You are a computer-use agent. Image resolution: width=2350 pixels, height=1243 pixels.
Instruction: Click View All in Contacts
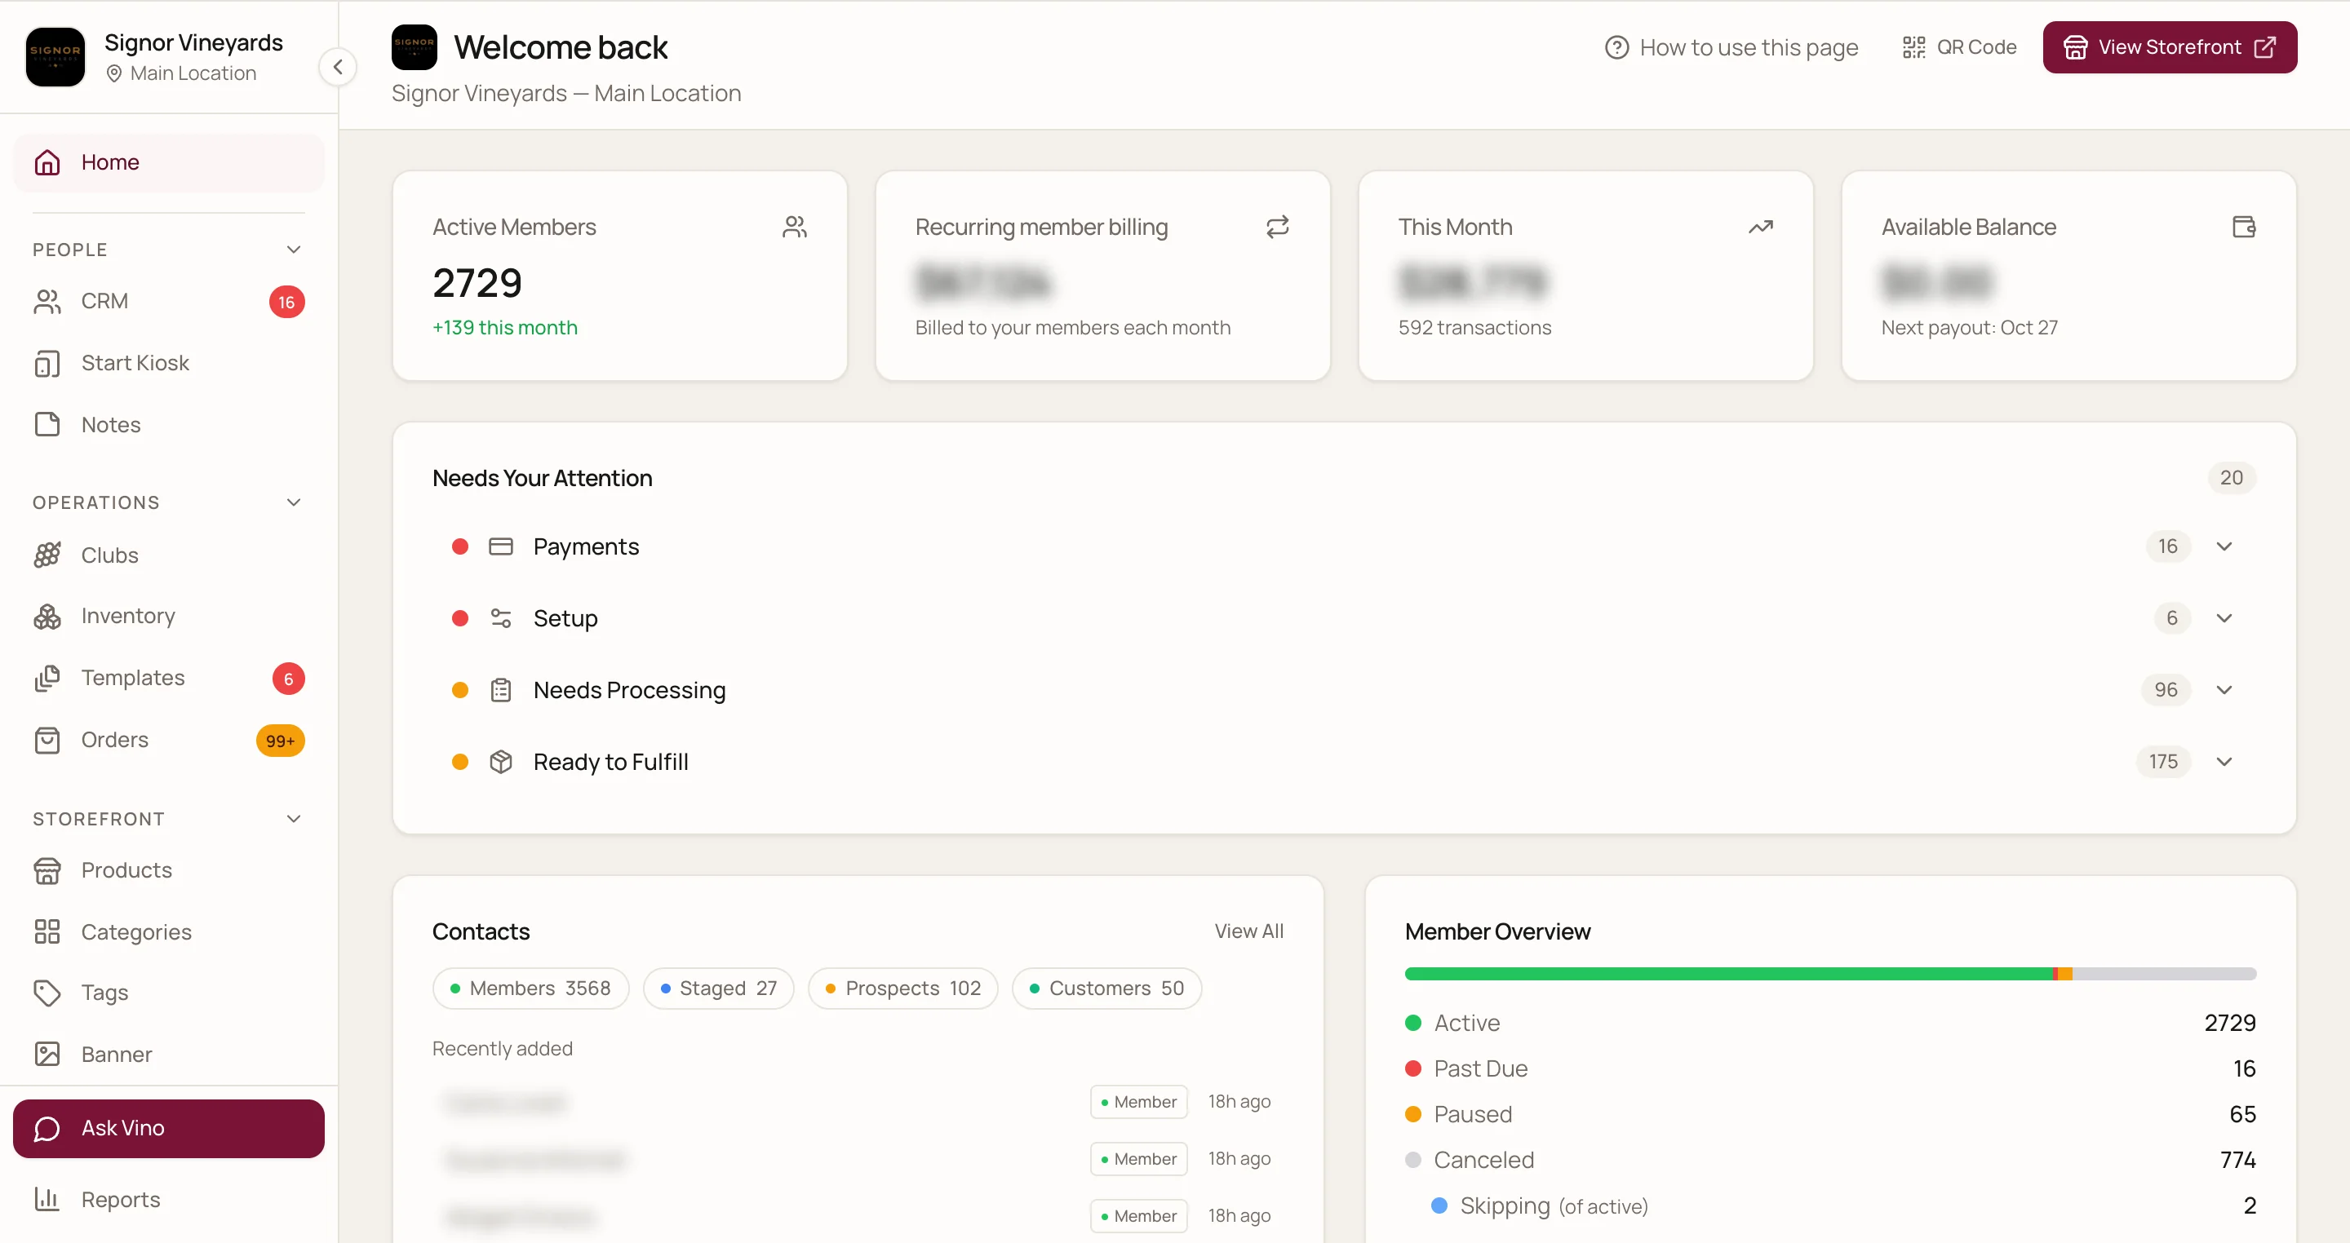1248,931
